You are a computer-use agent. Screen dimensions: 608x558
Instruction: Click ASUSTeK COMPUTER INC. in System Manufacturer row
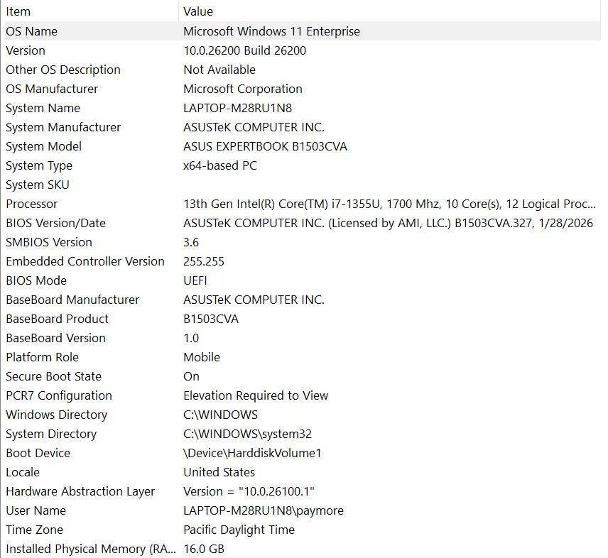click(254, 127)
